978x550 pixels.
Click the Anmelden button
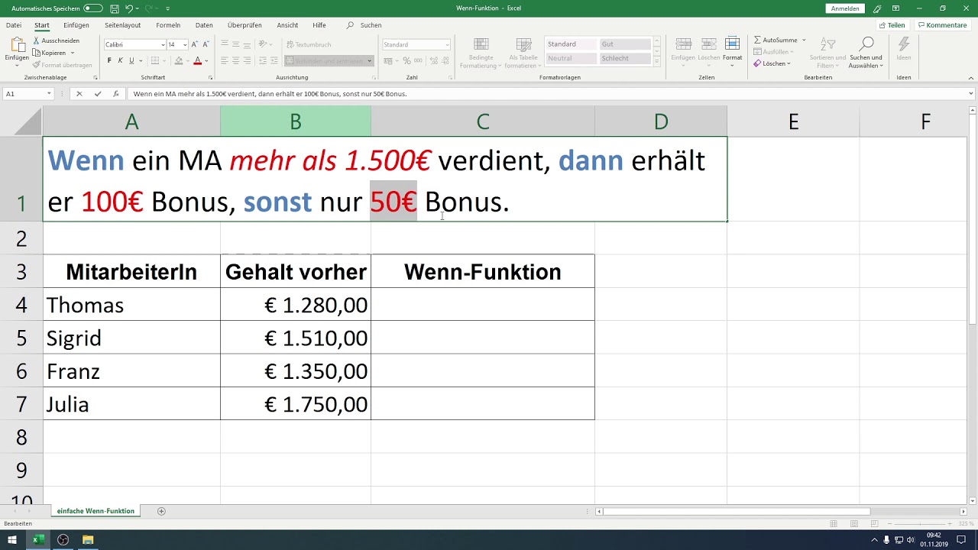[845, 8]
